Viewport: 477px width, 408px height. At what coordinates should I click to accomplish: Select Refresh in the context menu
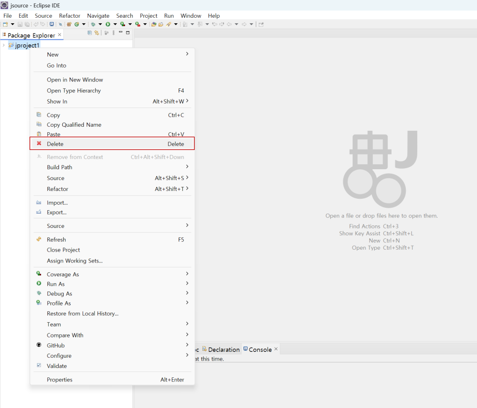pos(113,240)
